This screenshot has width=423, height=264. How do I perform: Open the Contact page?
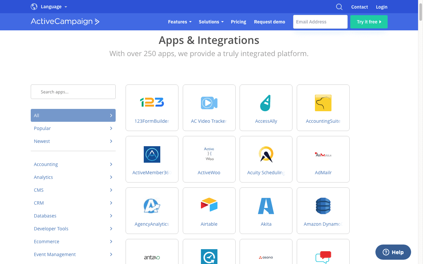tap(360, 7)
